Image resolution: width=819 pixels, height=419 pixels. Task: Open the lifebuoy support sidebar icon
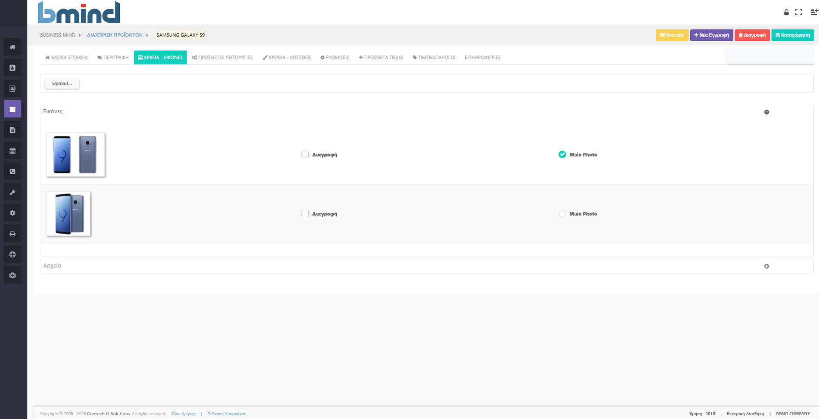(12, 254)
